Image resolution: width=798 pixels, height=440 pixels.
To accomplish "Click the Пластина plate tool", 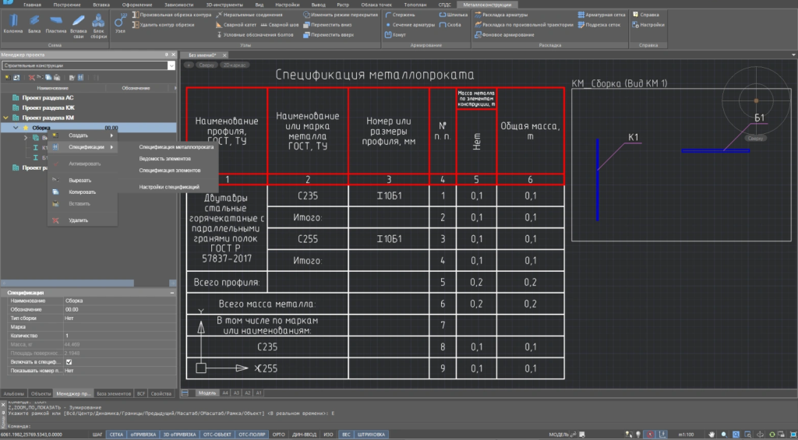I will [x=56, y=23].
